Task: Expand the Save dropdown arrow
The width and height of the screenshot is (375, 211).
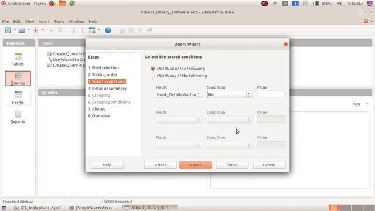Action: click(x=42, y=30)
